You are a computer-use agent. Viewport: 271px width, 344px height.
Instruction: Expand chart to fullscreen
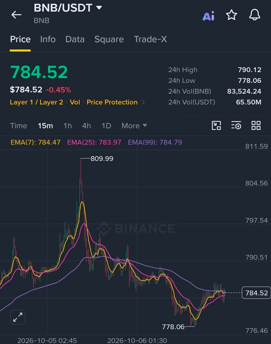click(x=18, y=317)
